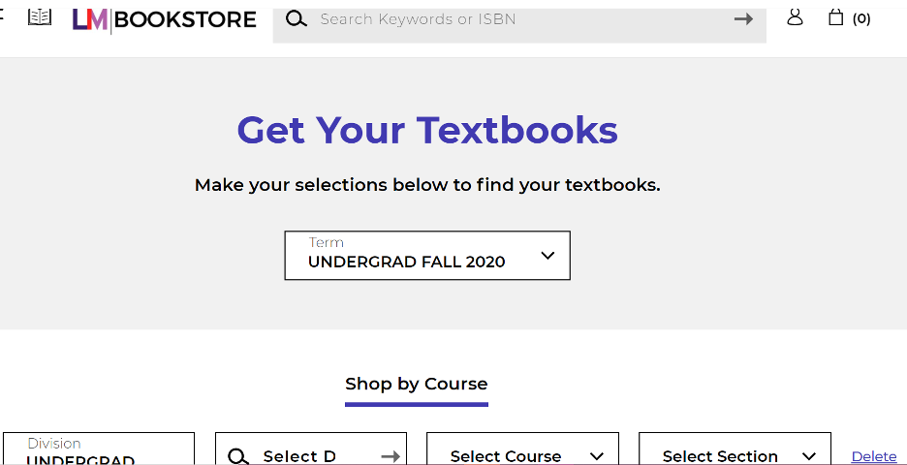Expand the Select Section dropdown
This screenshot has height=465, width=907.
pos(735,455)
